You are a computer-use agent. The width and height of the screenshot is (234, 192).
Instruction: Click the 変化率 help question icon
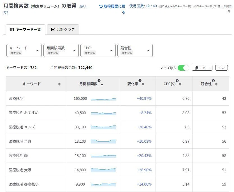coord(140,81)
